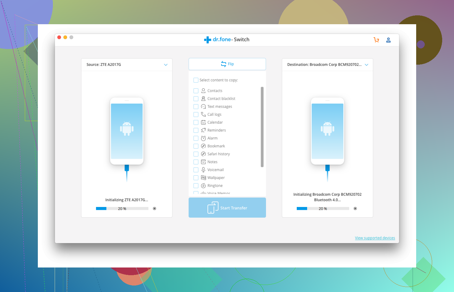Image resolution: width=454 pixels, height=292 pixels.
Task: Toggle the Select content to copy checkbox
Action: click(x=196, y=80)
